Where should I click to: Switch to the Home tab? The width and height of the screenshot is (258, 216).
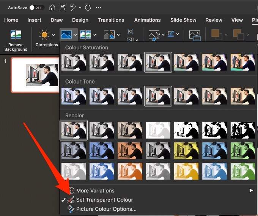11,20
